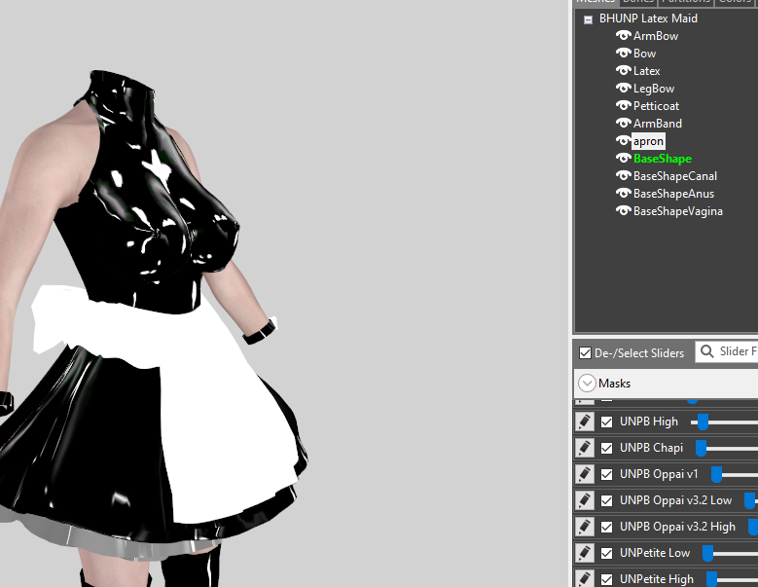Viewport: 758px width, 587px height.
Task: Edit UNPB Oppai v3.2 High pencil icon
Action: (584, 527)
